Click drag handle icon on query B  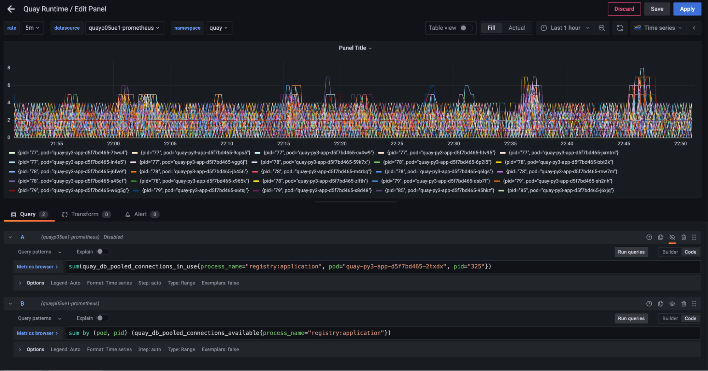(694, 304)
